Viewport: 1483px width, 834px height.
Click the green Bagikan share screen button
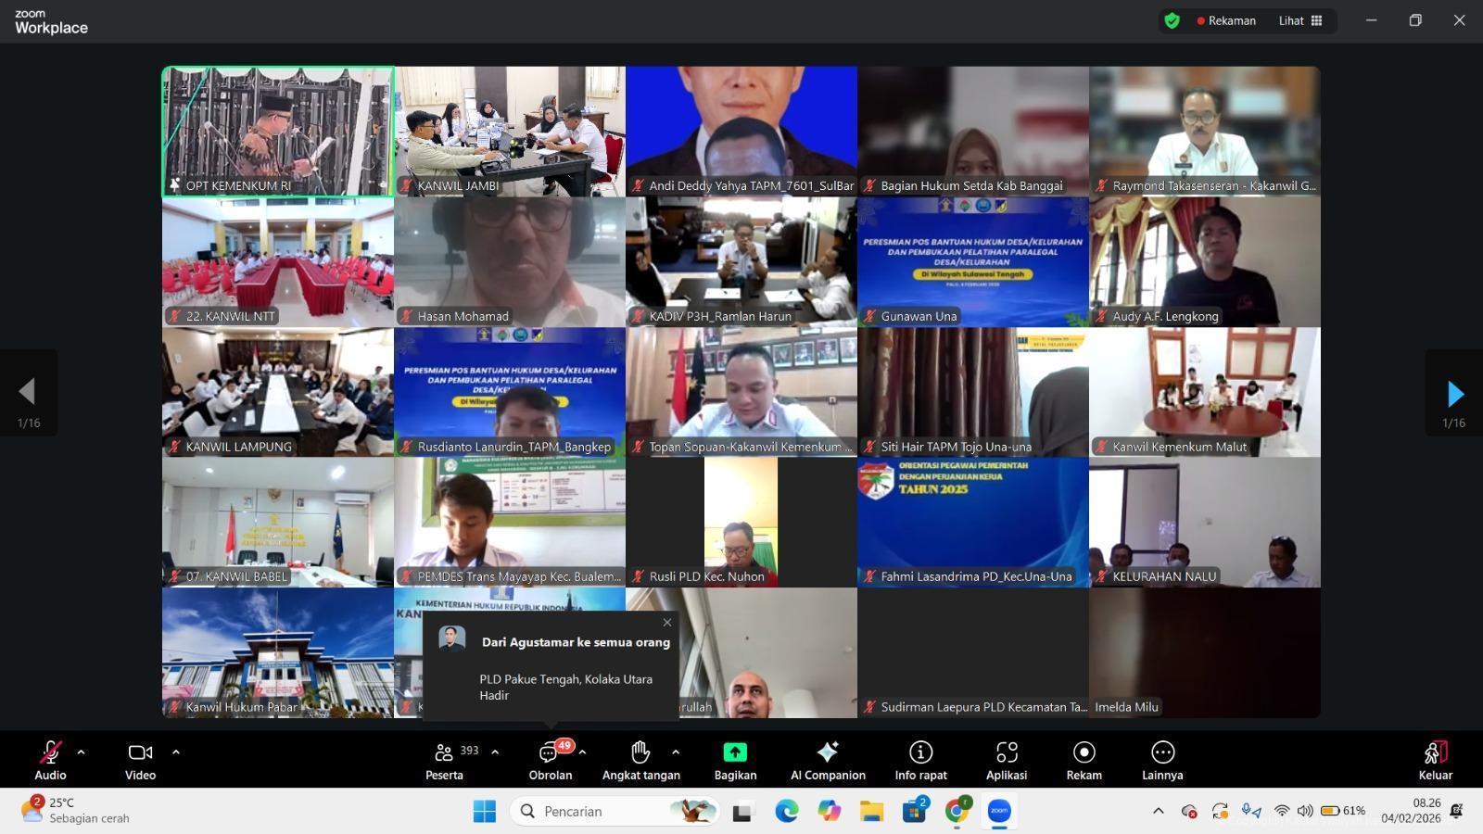point(735,752)
